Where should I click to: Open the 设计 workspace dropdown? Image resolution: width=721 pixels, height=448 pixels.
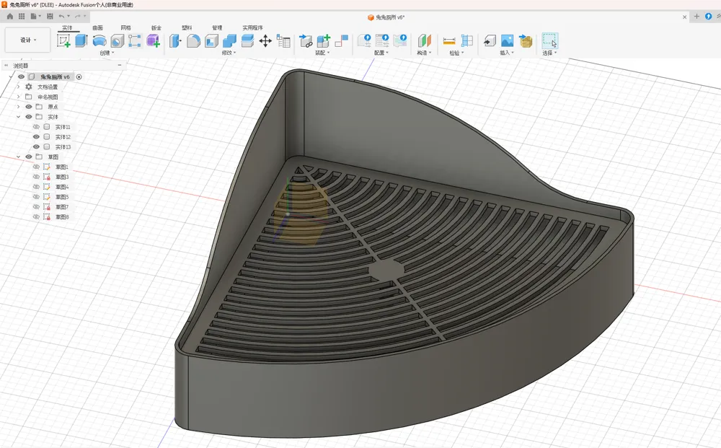27,40
